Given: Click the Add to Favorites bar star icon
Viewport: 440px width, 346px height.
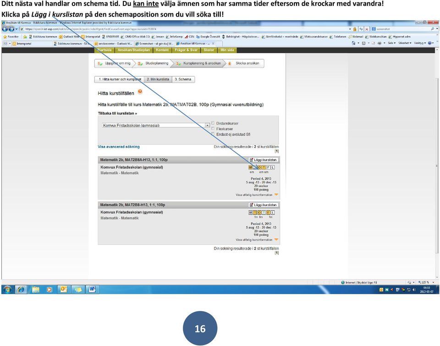Looking at the screenshot, I should pyautogui.click(x=25, y=37).
